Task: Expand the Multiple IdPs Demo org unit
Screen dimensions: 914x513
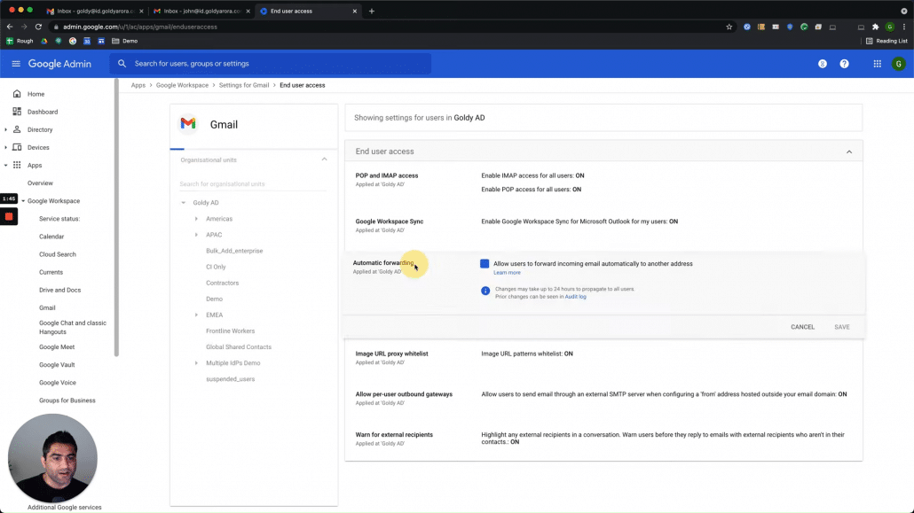Action: (196, 362)
